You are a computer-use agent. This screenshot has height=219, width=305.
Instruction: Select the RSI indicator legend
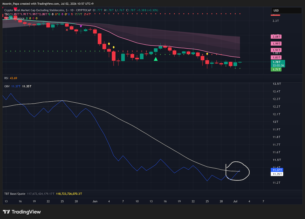(6, 78)
